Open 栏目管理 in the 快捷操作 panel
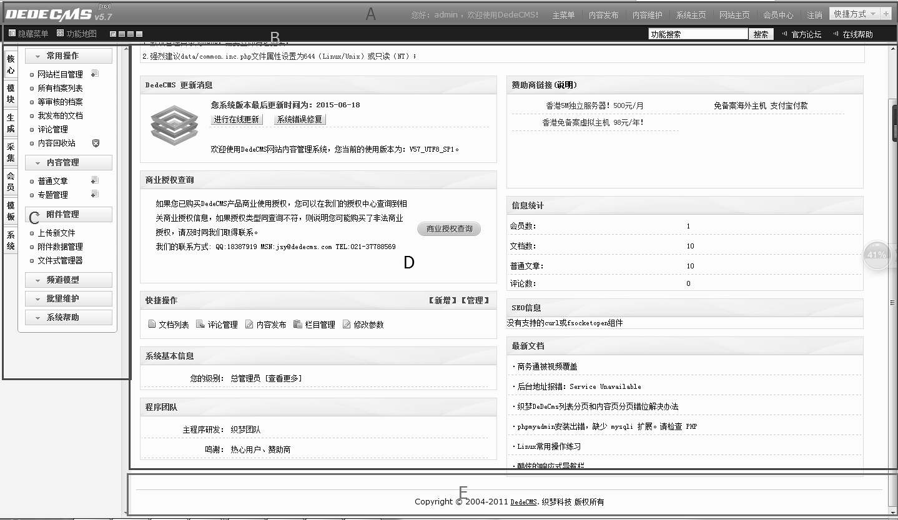Viewport: 898px width, 520px height. click(x=315, y=325)
